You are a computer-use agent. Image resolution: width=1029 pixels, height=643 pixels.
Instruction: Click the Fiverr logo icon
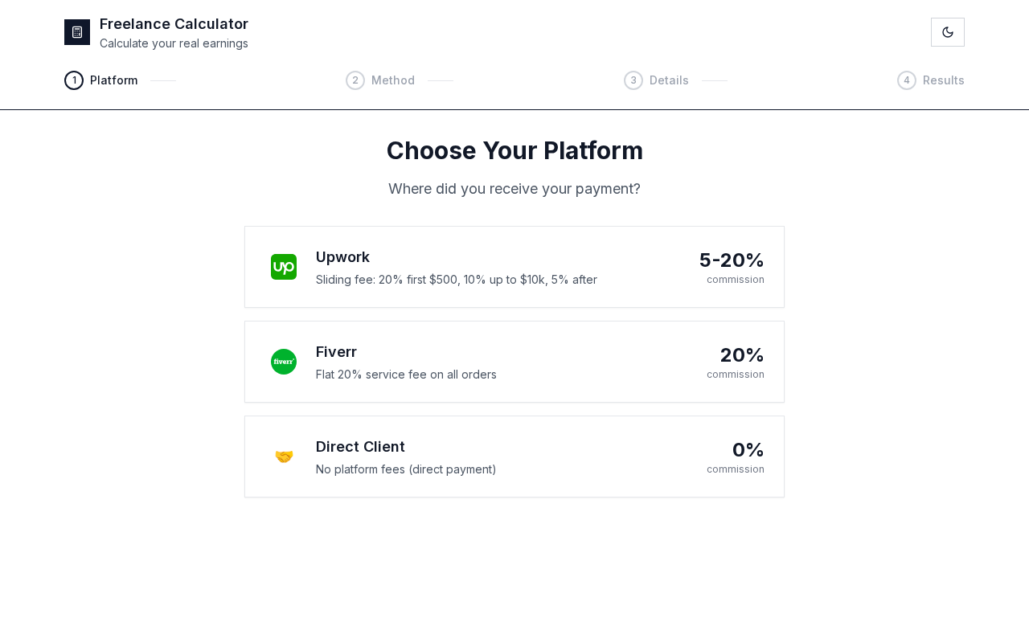[284, 362]
